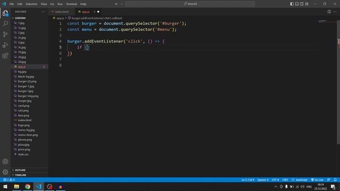This screenshot has width=340, height=191.
Task: Toggle the bottom panel layout icon
Action: 297,4
